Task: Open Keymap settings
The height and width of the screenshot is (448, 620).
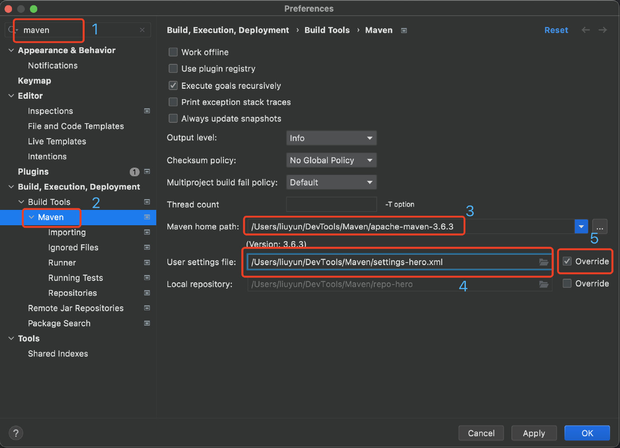Action: [34, 80]
